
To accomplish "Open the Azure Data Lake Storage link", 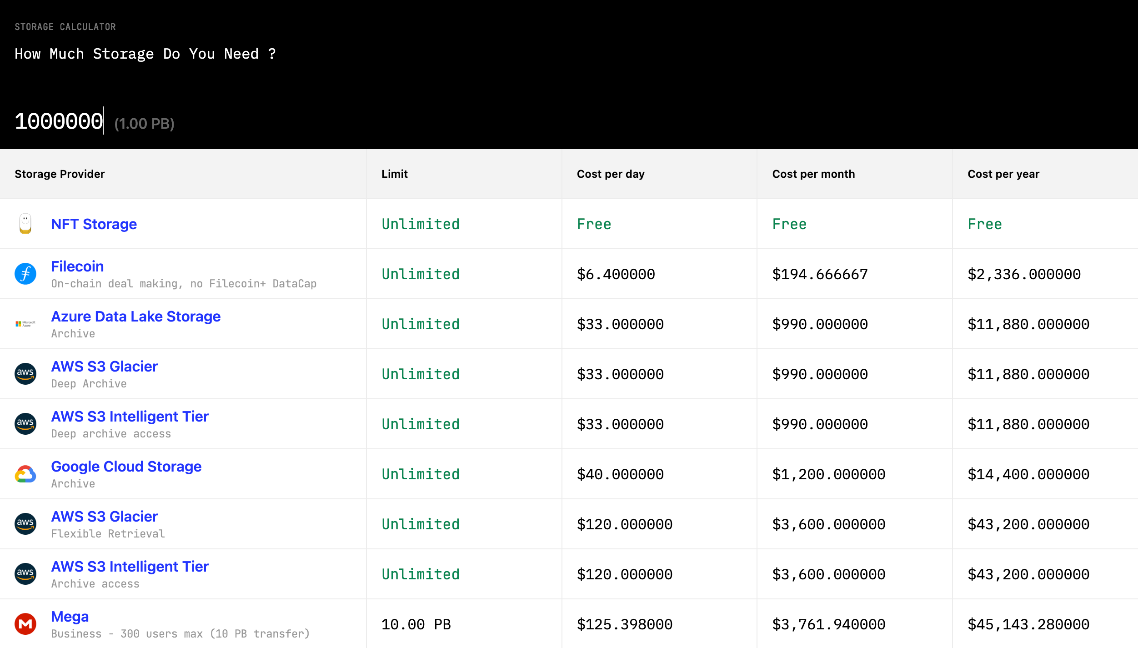I will coord(135,316).
